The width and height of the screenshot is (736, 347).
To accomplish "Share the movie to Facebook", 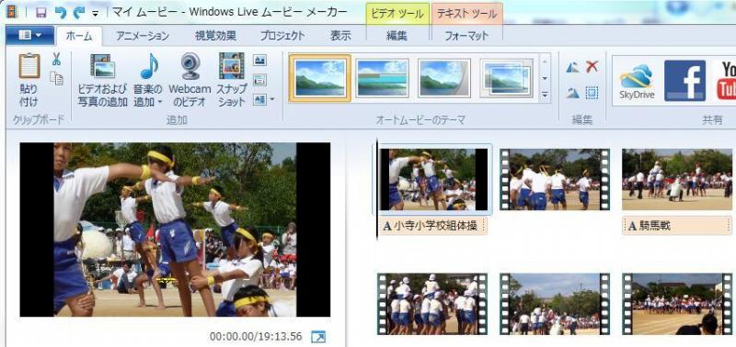I will click(684, 81).
